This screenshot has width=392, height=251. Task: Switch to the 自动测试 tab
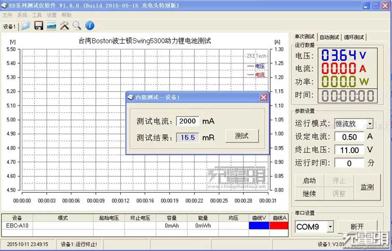(x=329, y=37)
